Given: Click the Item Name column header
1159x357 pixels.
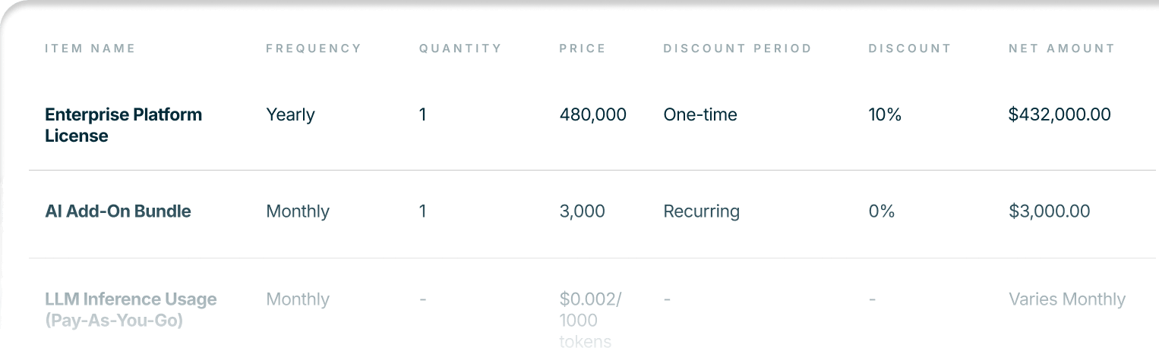Looking at the screenshot, I should pos(90,49).
